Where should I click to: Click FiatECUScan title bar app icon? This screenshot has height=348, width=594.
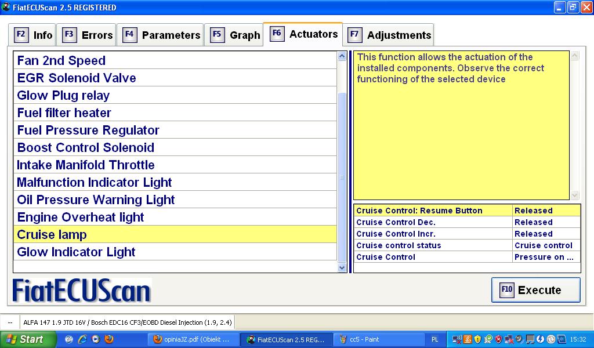click(6, 7)
